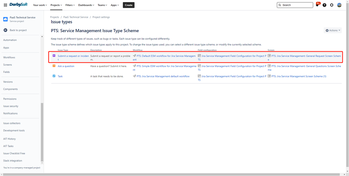This screenshot has height=176, width=349.
Task: Open Issue Checklist Free in the sidebar
Action: tap(14, 154)
